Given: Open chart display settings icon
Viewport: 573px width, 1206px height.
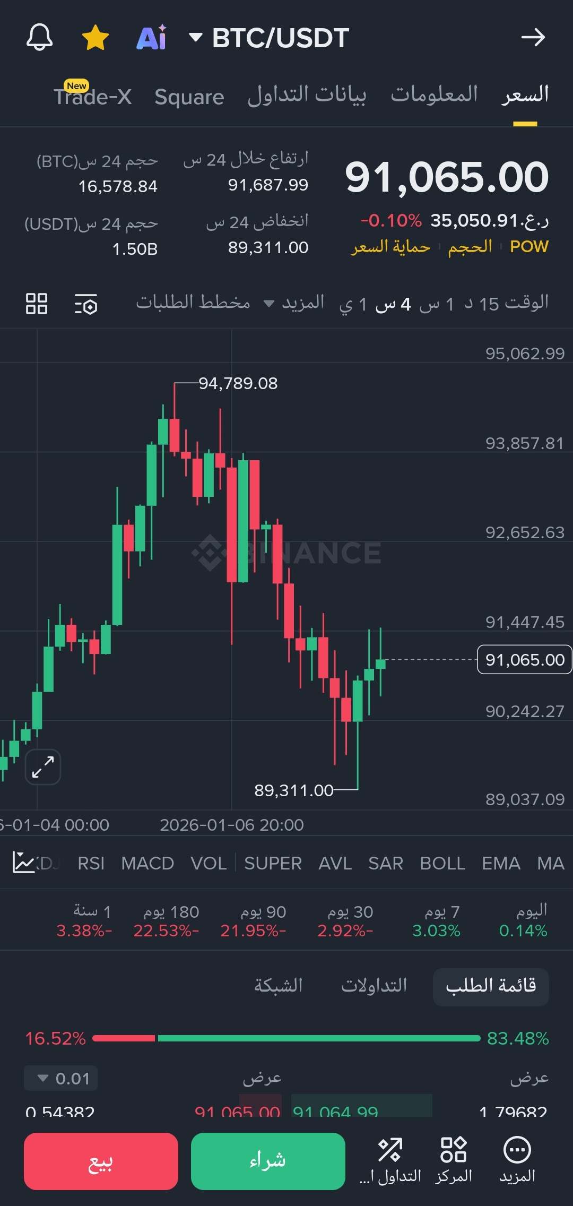Looking at the screenshot, I should click(86, 304).
